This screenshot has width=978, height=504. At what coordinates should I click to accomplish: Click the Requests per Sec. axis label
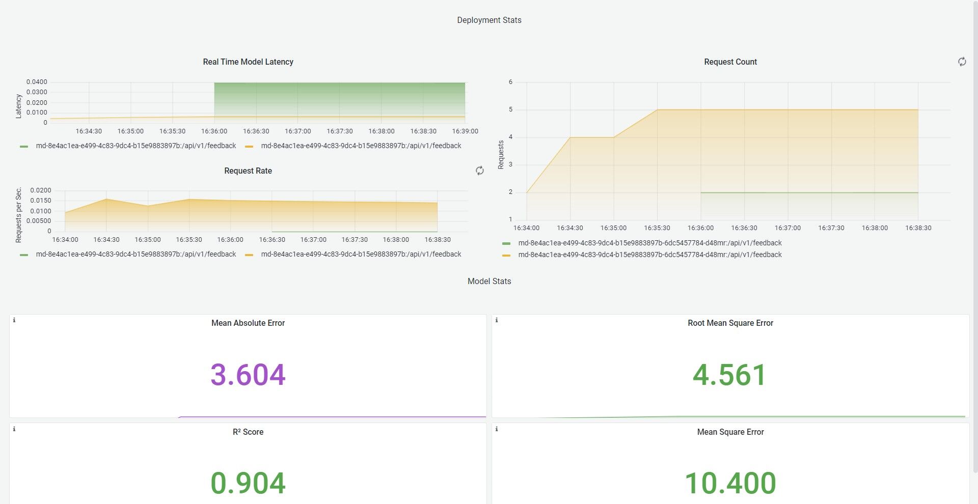[18, 215]
